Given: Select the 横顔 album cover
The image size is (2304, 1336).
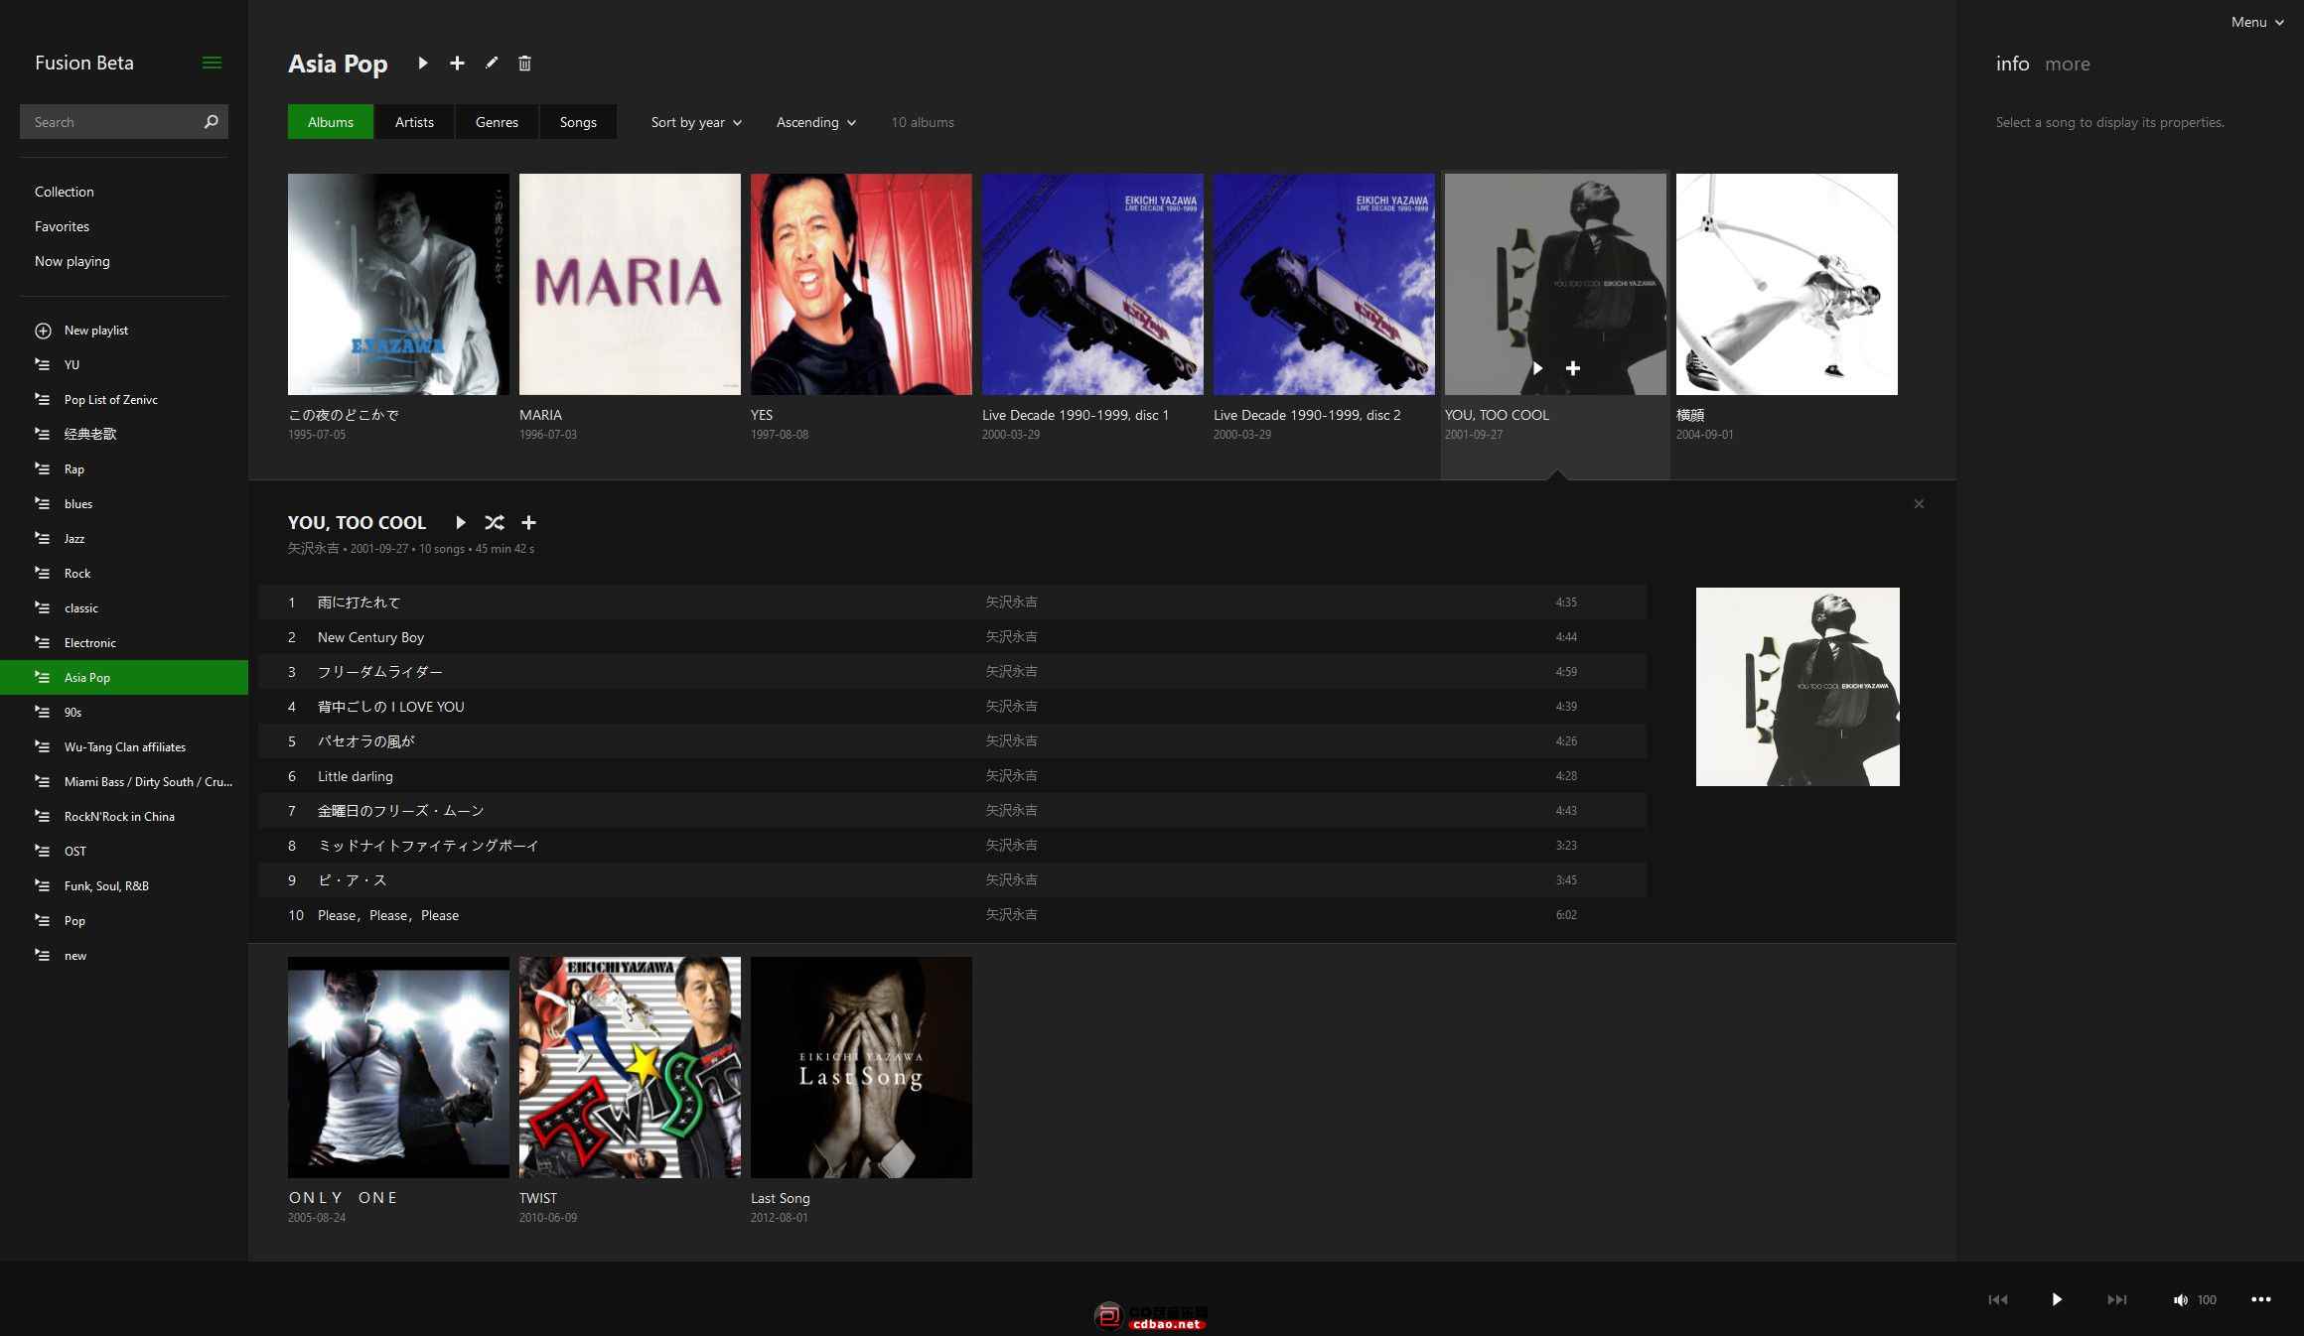Looking at the screenshot, I should [1787, 284].
